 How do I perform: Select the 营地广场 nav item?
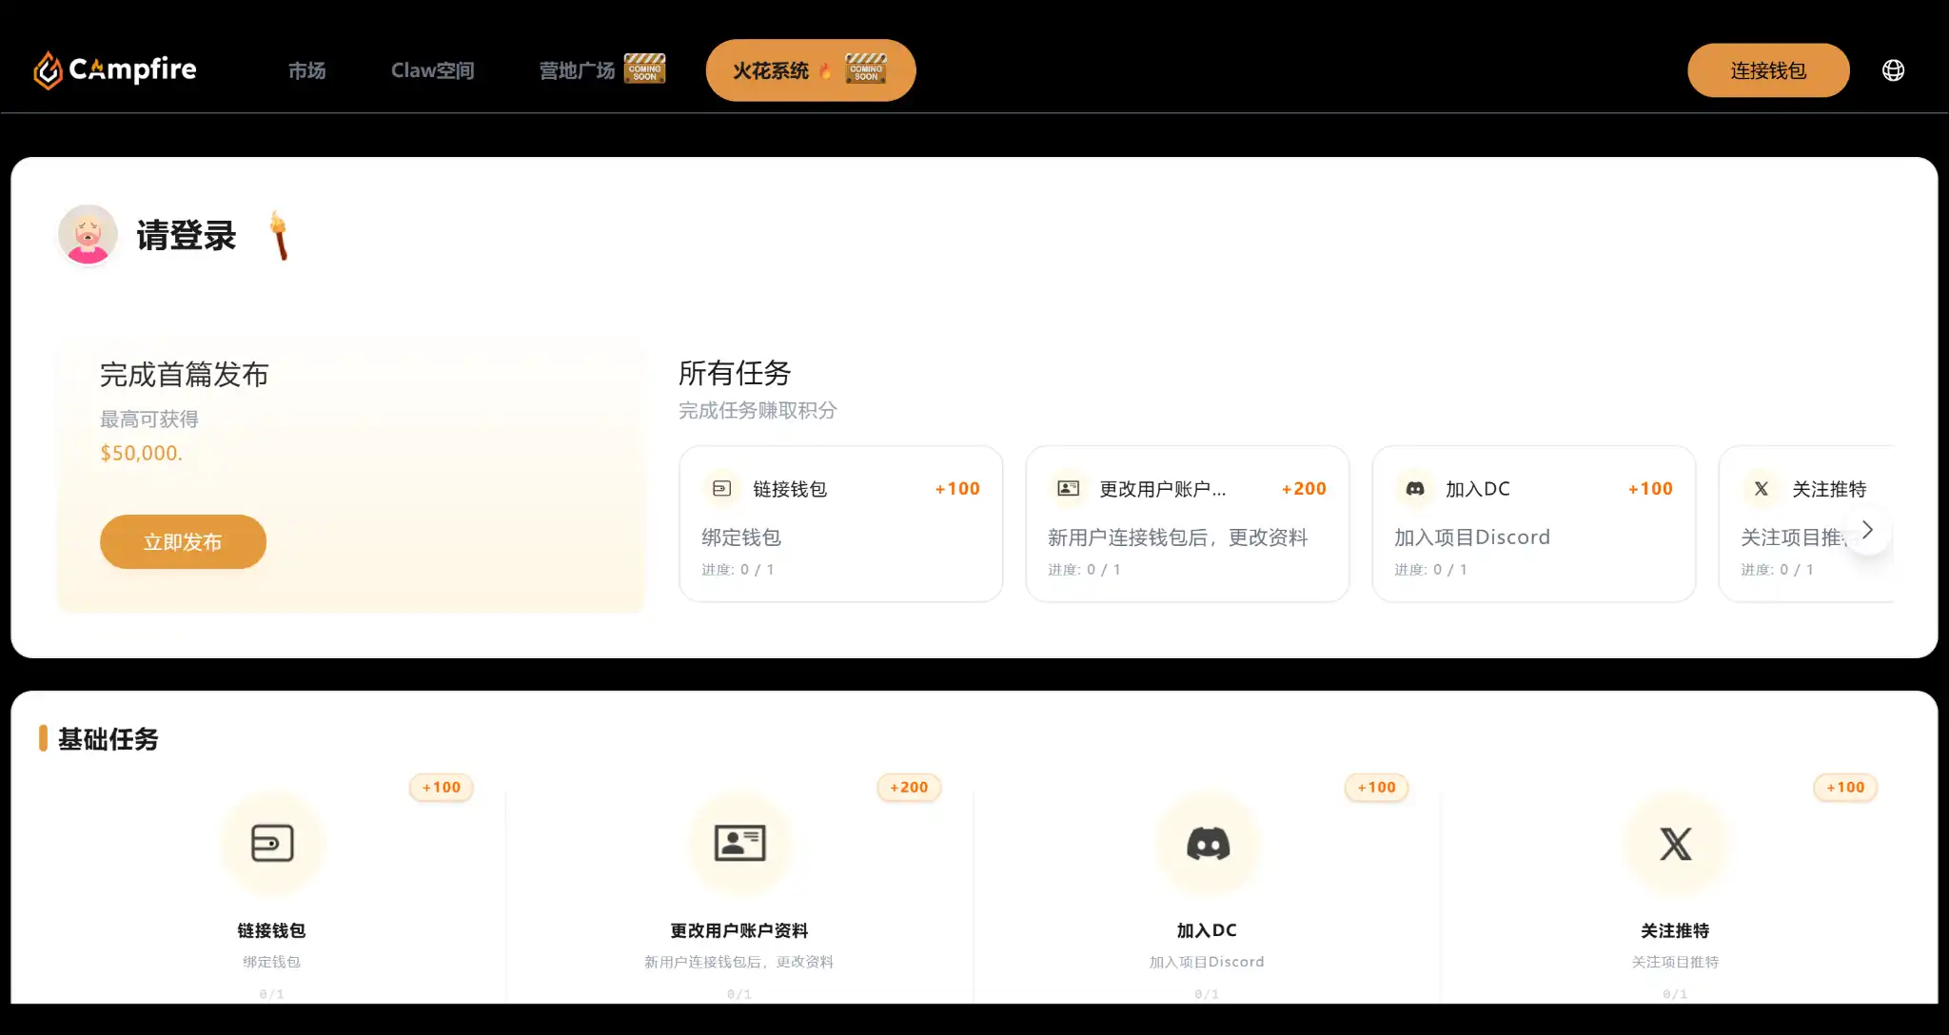pos(577,70)
